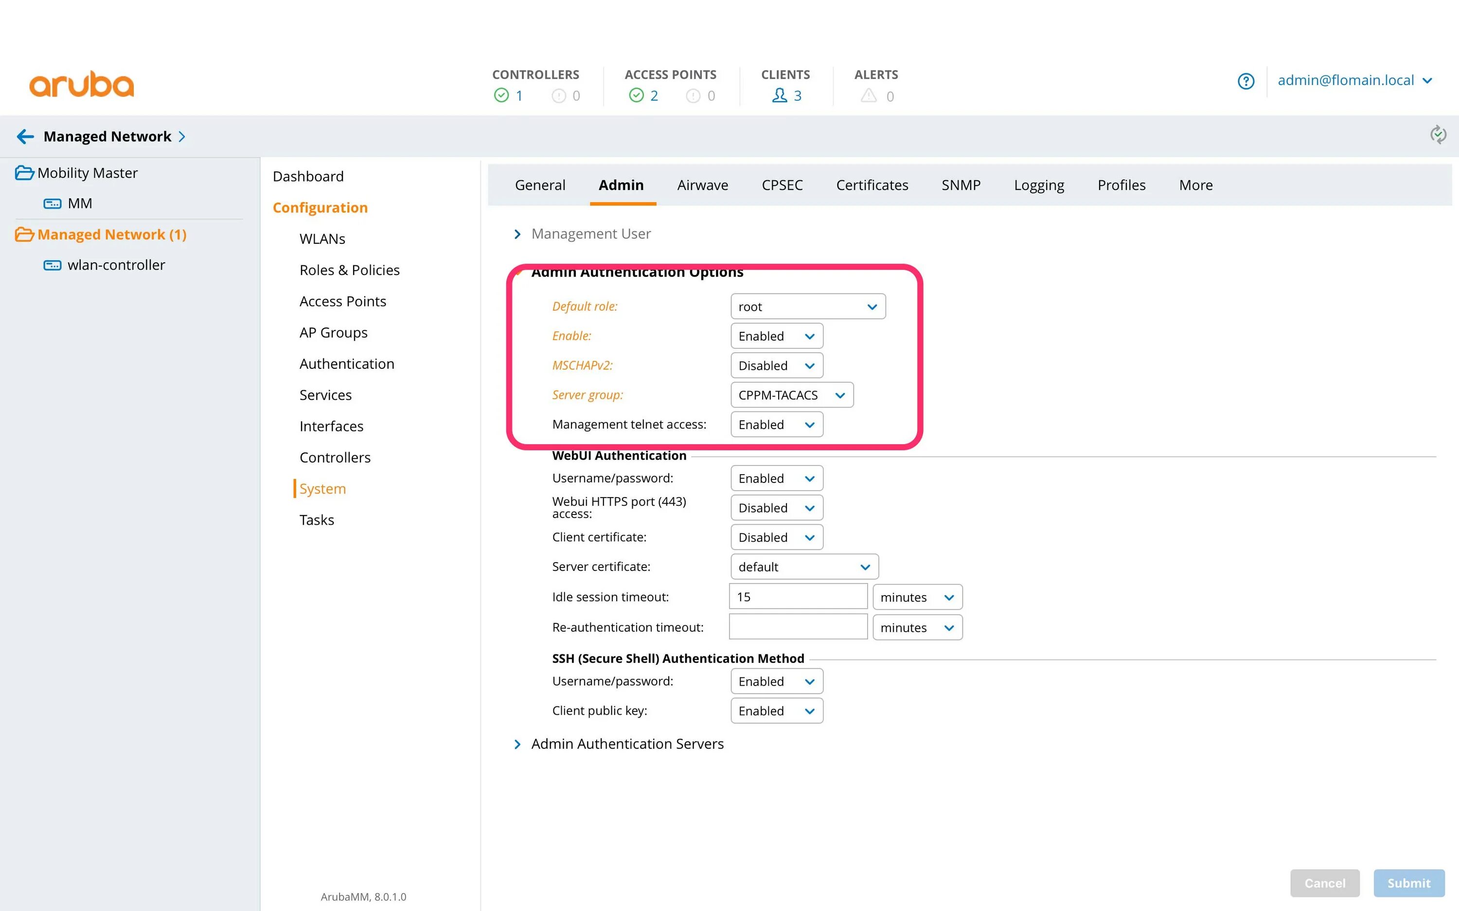1459x911 pixels.
Task: Open the MSCHAPv2 dropdown
Action: coord(777,366)
